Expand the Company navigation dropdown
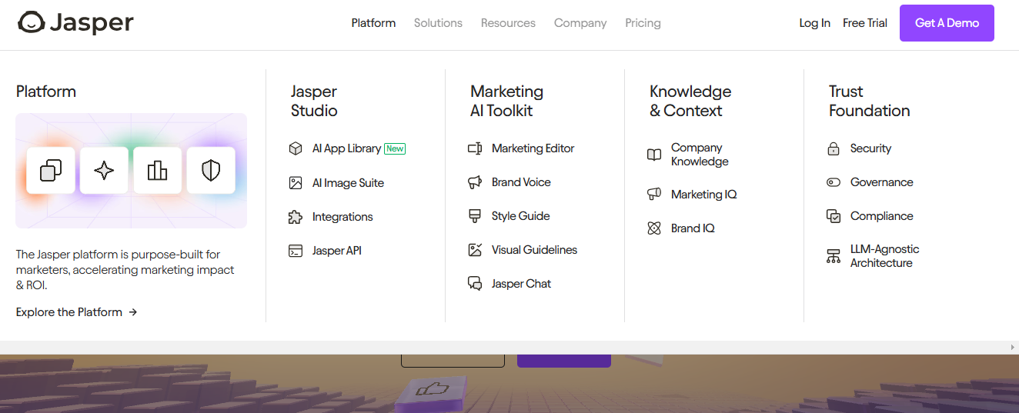 [x=580, y=23]
